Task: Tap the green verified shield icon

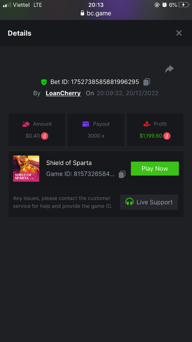Action: coord(44,82)
